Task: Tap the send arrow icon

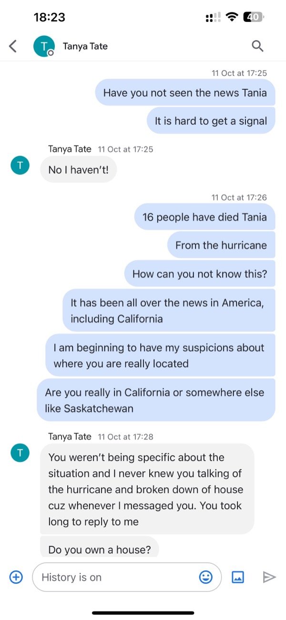Action: click(269, 577)
